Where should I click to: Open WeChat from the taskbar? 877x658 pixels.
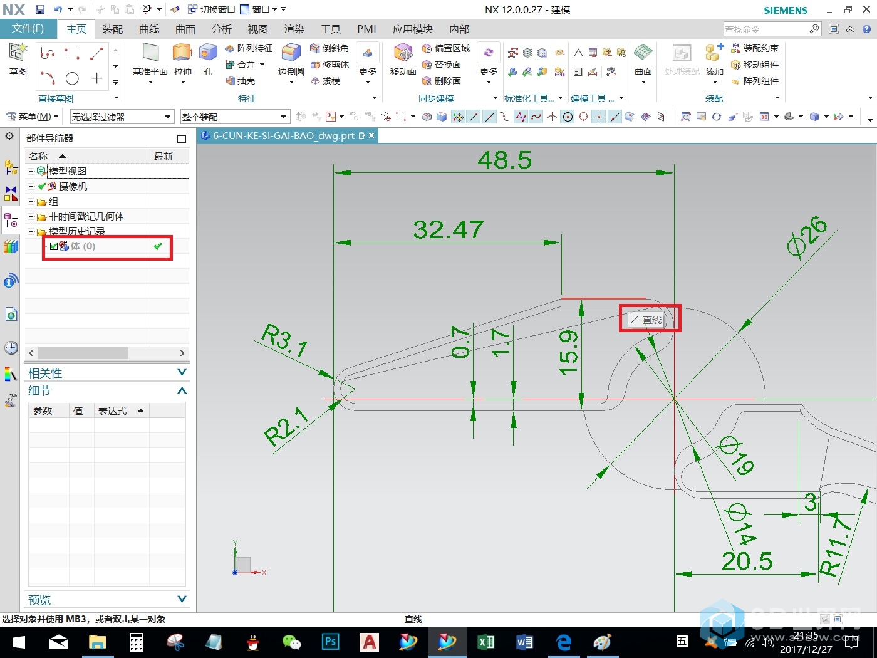click(291, 642)
